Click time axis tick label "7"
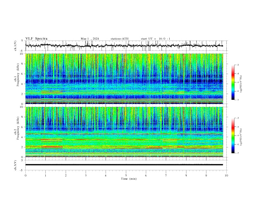255x197 pixels. coord(166,175)
